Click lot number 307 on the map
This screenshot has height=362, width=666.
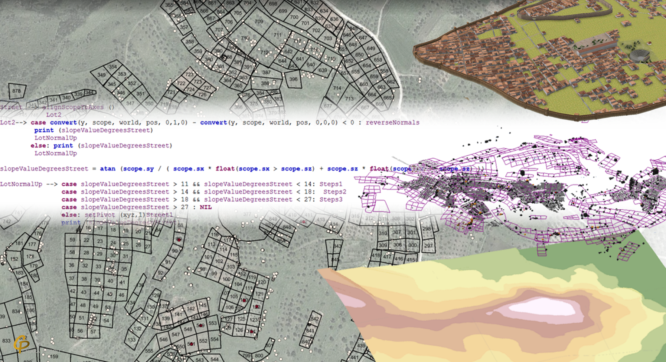(x=396, y=233)
